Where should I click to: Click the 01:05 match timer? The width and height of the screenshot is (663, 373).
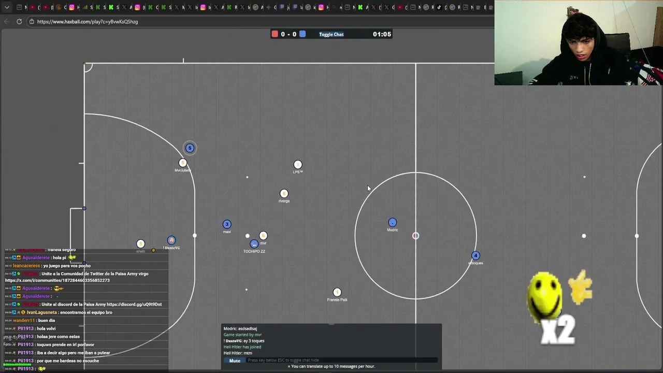click(x=382, y=34)
